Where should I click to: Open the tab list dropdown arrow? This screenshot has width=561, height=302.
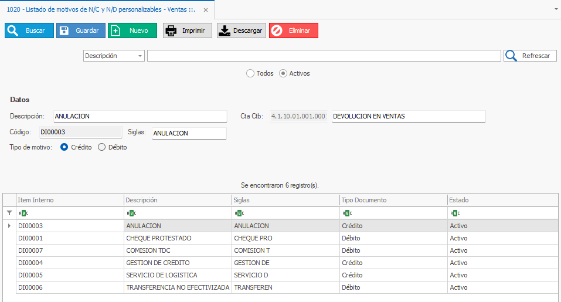[x=555, y=9]
